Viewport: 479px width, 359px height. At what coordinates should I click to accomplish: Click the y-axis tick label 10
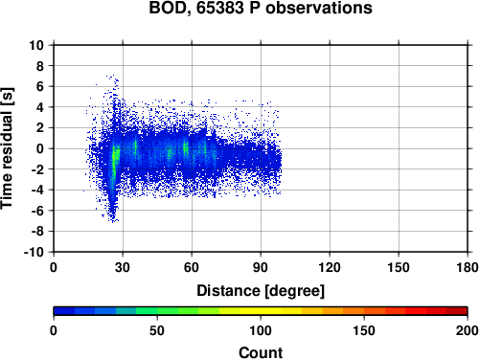(36, 45)
